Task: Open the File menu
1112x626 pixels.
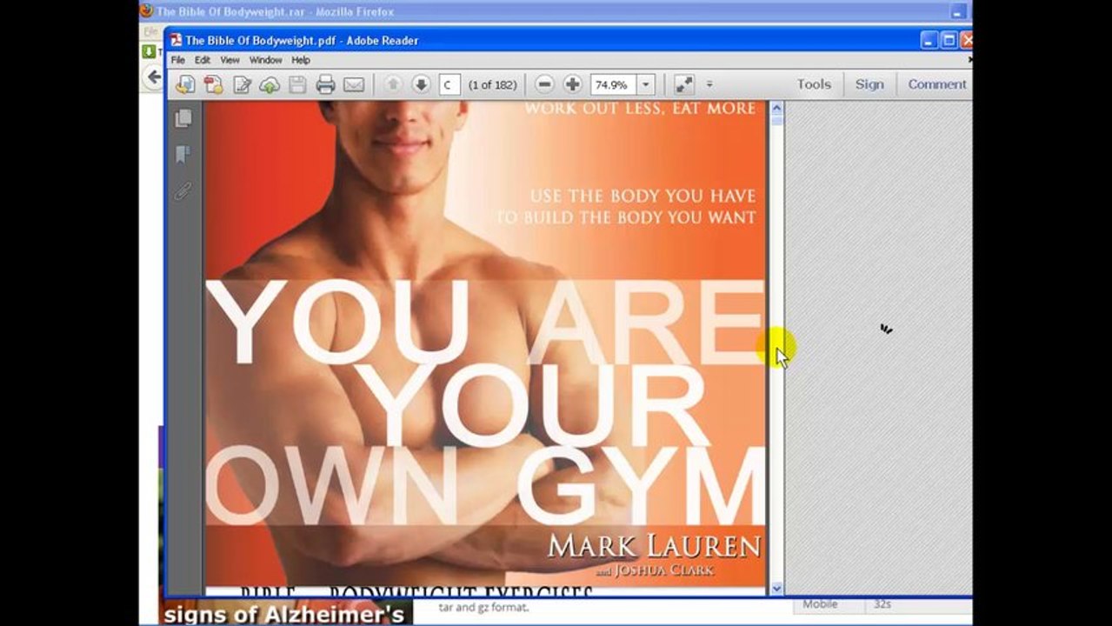Action: pos(177,60)
